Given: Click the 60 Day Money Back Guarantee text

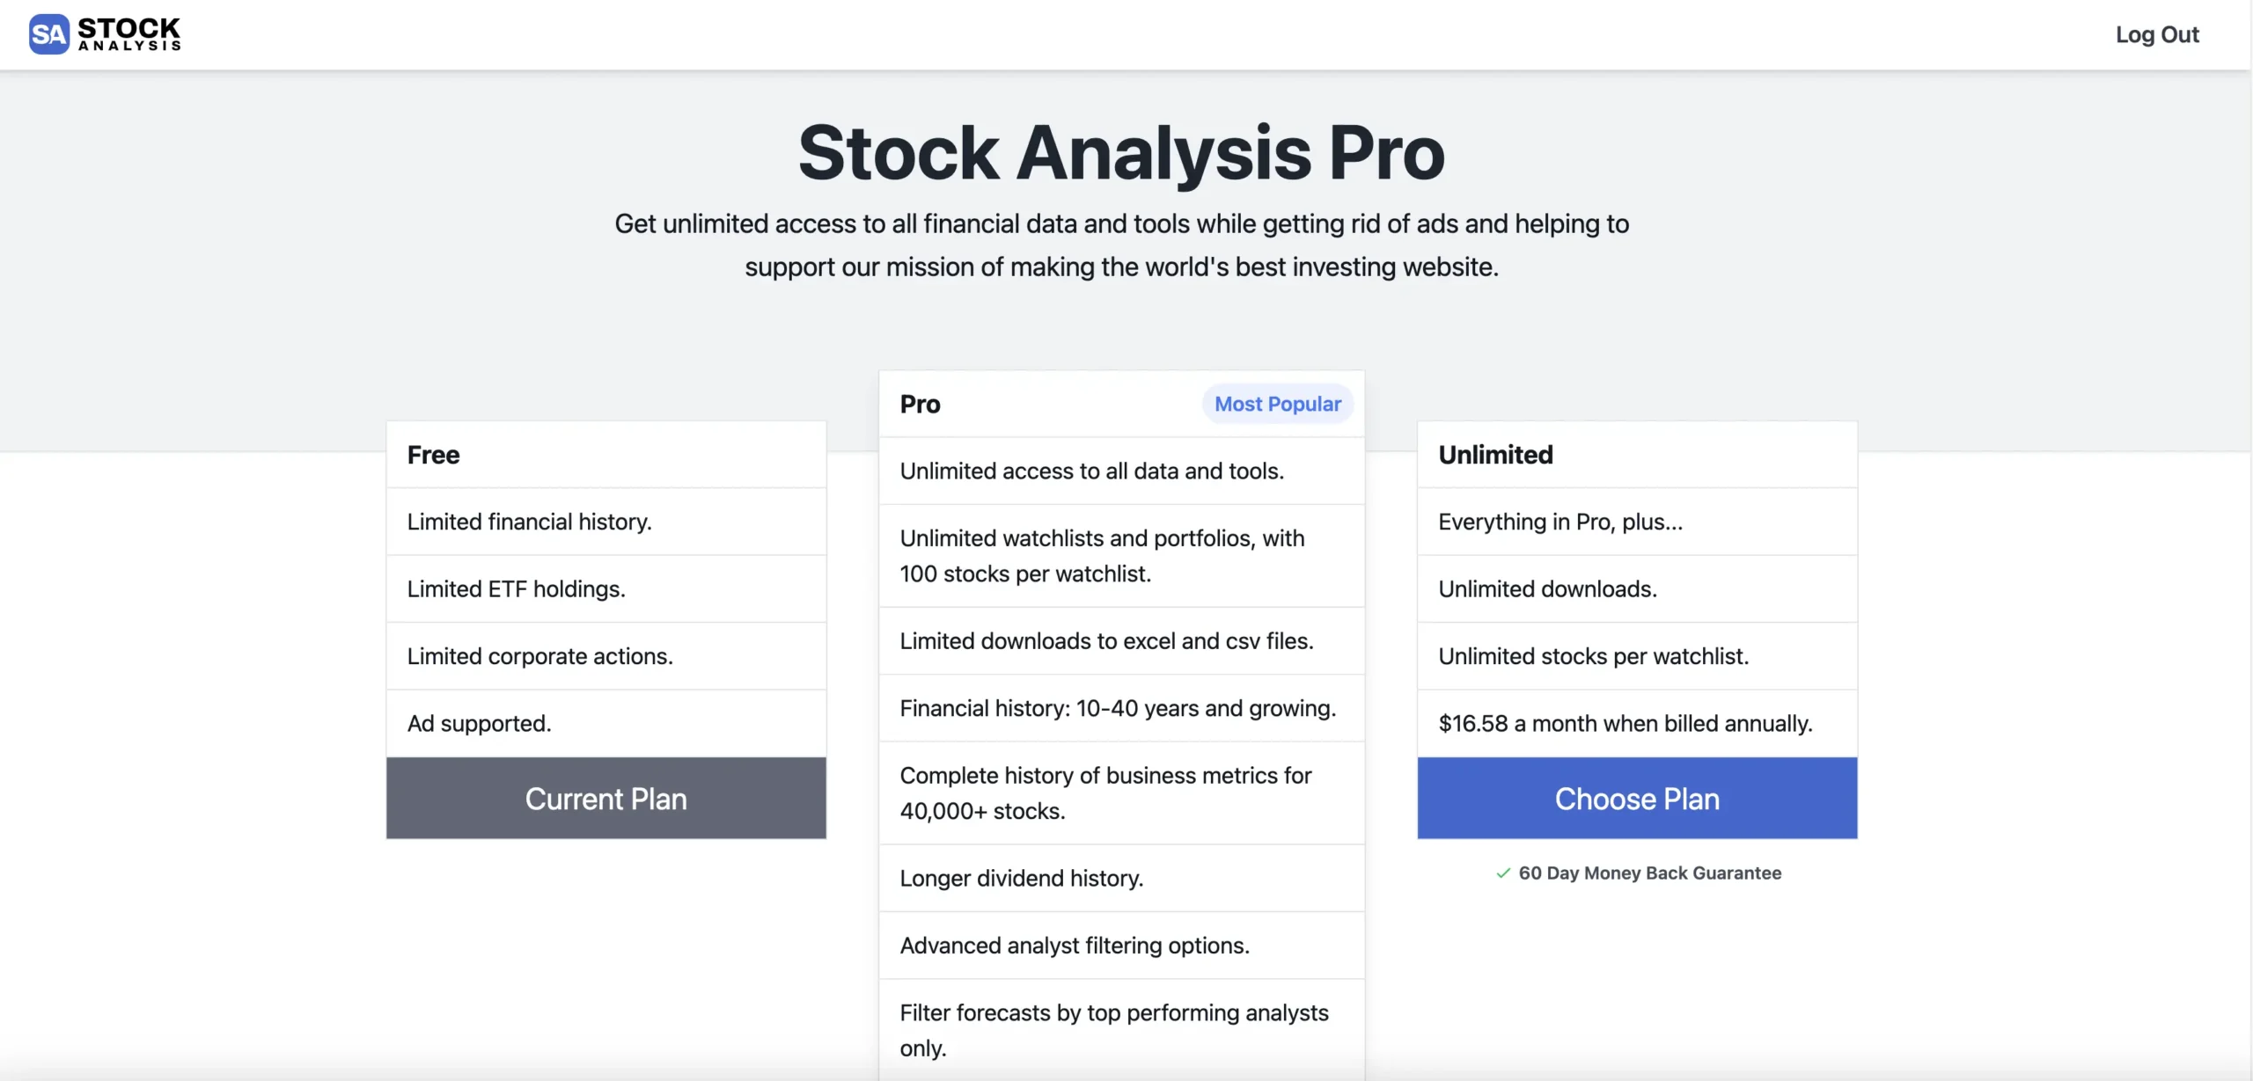Looking at the screenshot, I should 1649,873.
